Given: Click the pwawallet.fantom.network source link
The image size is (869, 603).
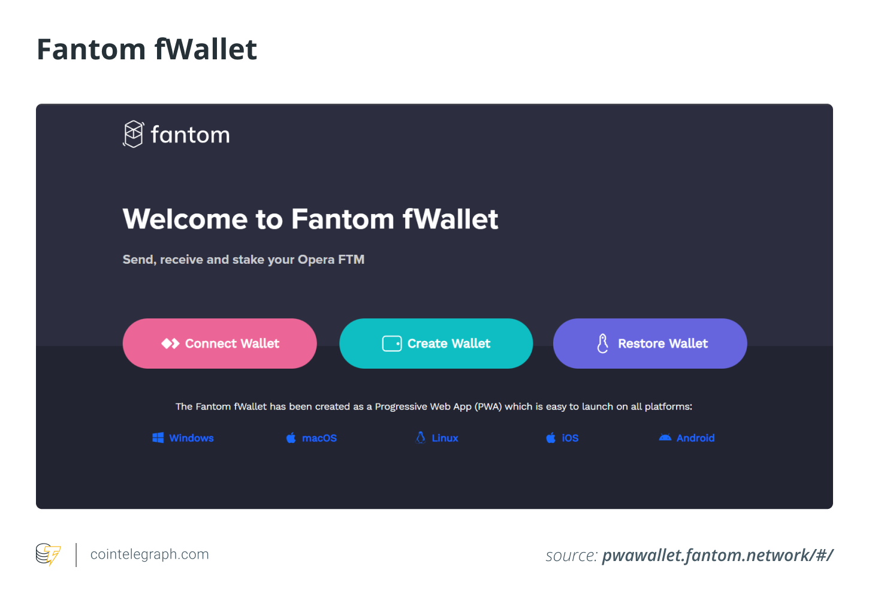Looking at the screenshot, I should coord(717,556).
